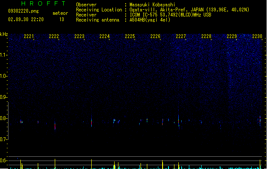
Task: Click time marker 2223
Action: 79,36
